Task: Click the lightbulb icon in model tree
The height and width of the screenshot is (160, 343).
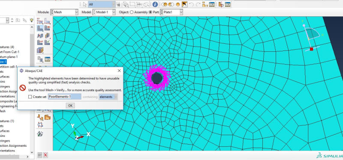Action: pyautogui.click(x=32, y=20)
